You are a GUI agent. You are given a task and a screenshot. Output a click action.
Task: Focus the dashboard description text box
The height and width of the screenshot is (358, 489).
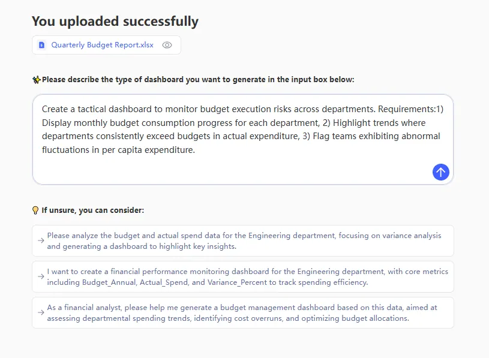pyautogui.click(x=240, y=168)
